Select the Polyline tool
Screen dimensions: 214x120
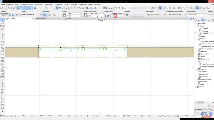[x=2, y=102]
